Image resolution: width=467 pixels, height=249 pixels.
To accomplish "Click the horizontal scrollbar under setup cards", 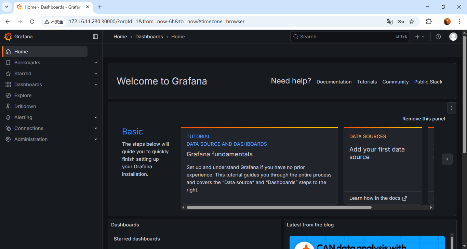I will point(279,207).
